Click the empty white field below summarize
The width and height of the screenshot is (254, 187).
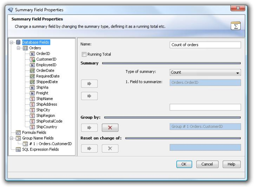205,107
